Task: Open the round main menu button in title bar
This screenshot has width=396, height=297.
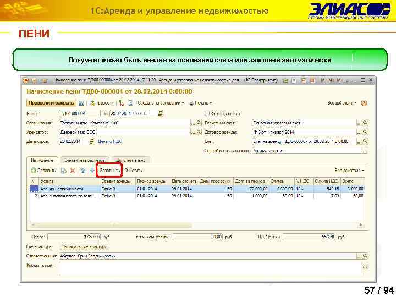Action: (x=34, y=80)
